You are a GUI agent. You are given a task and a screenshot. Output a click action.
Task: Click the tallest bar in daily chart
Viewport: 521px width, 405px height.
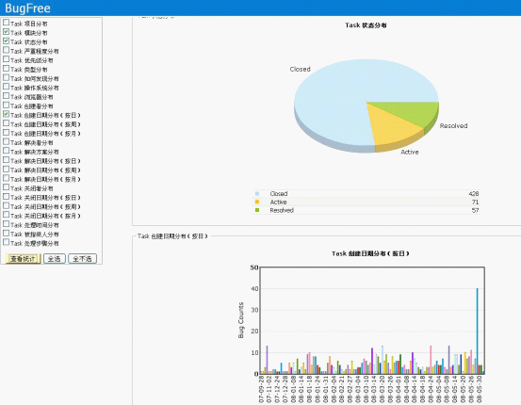[478, 331]
